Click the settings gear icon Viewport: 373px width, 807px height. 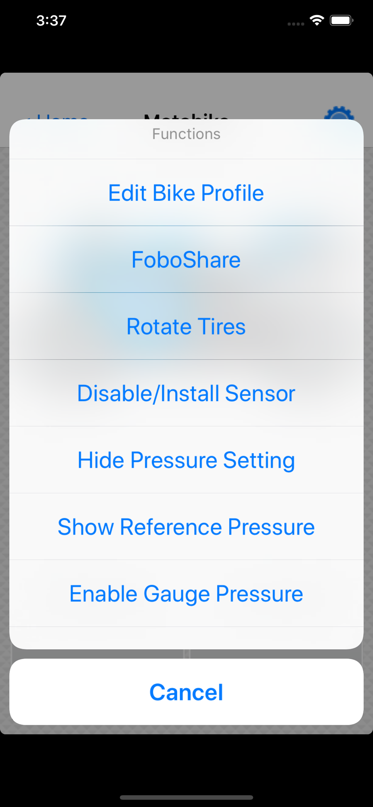[x=339, y=114]
